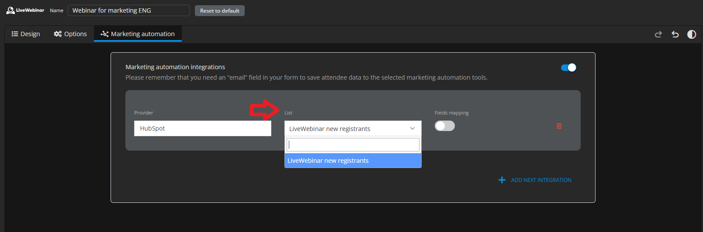Screen dimensions: 703x232
Task: Click the redo arrow icon
Action: click(x=658, y=34)
